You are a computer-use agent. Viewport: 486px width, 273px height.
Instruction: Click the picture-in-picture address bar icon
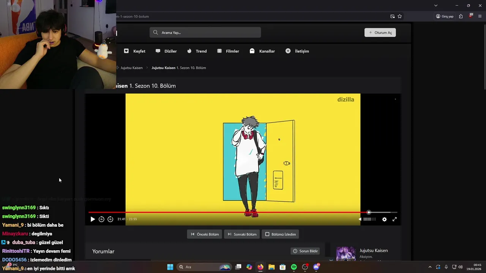393,16
